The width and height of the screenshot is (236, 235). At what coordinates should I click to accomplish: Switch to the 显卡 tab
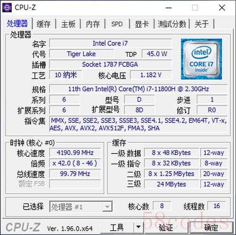coord(142,24)
